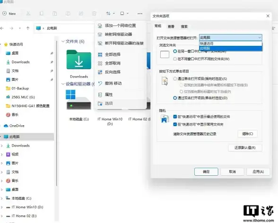The image size is (278, 223).
Task: Open 256G MLC (G:) drive in sidebar
Action: click(x=20, y=97)
